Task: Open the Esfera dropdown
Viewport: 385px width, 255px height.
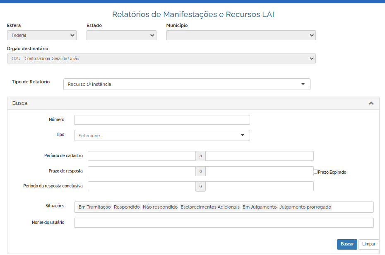Action: [x=42, y=36]
